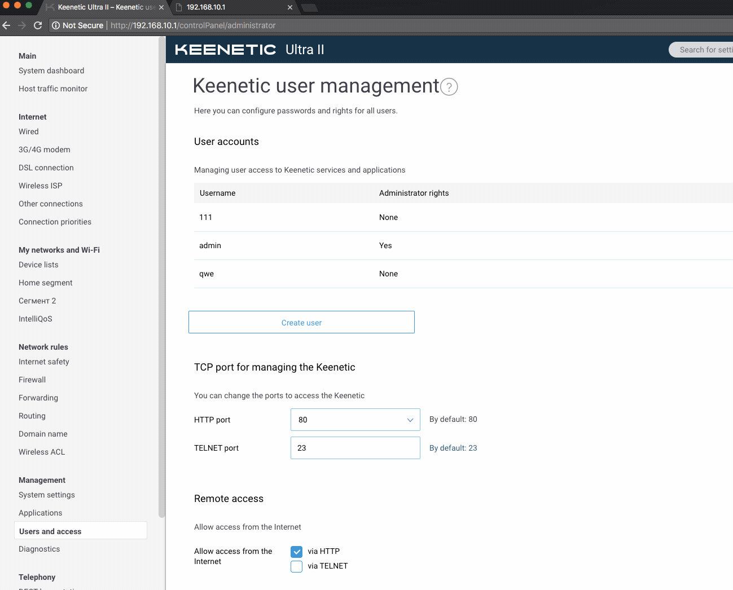Viewport: 733px width, 590px height.
Task: Open Forwarding rules page
Action: coord(38,398)
